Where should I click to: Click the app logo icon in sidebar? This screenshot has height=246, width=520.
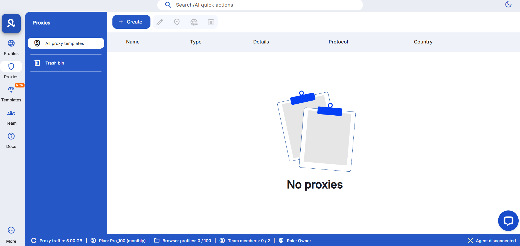tap(11, 24)
